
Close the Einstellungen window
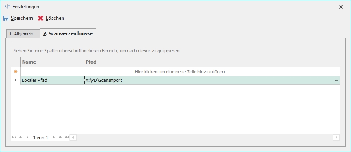click(x=341, y=7)
